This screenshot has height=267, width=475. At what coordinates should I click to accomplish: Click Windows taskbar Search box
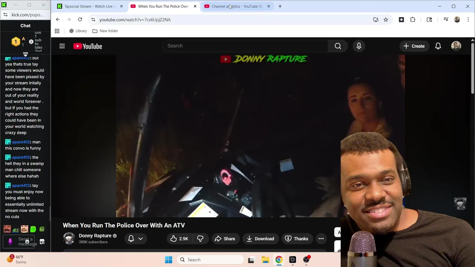pyautogui.click(x=210, y=260)
